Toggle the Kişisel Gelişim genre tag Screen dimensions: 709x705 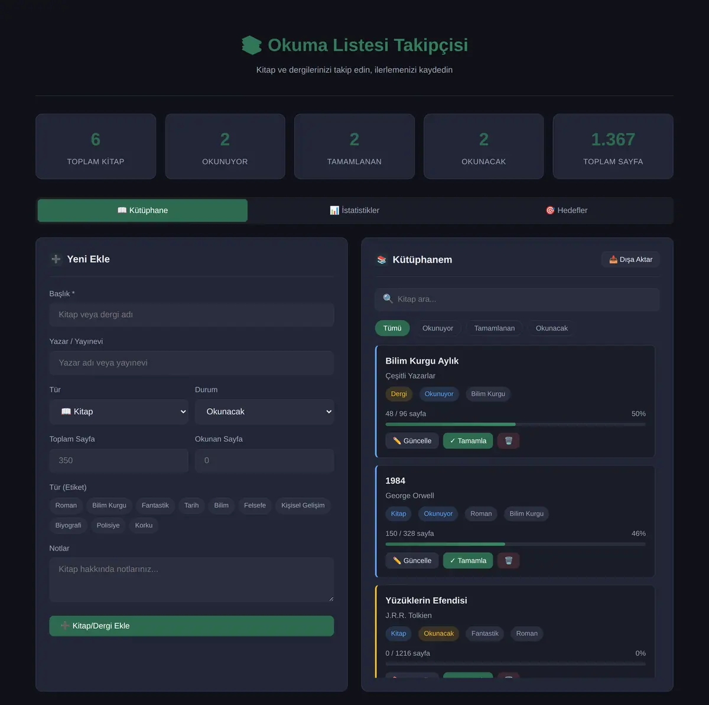click(303, 506)
